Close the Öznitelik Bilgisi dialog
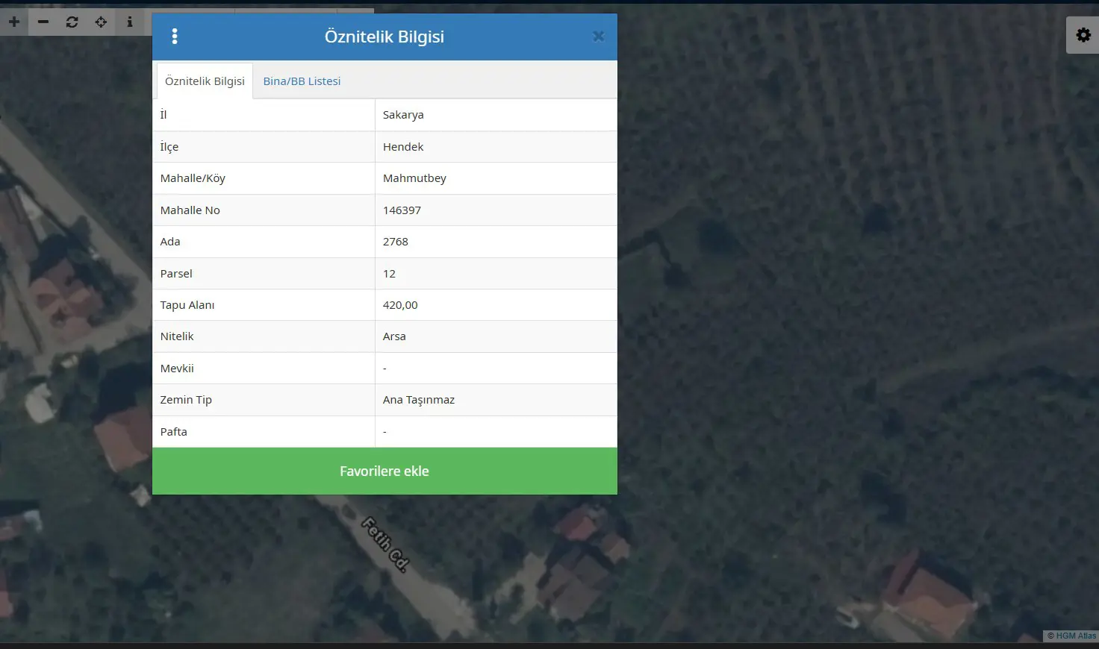This screenshot has height=649, width=1099. (x=598, y=36)
